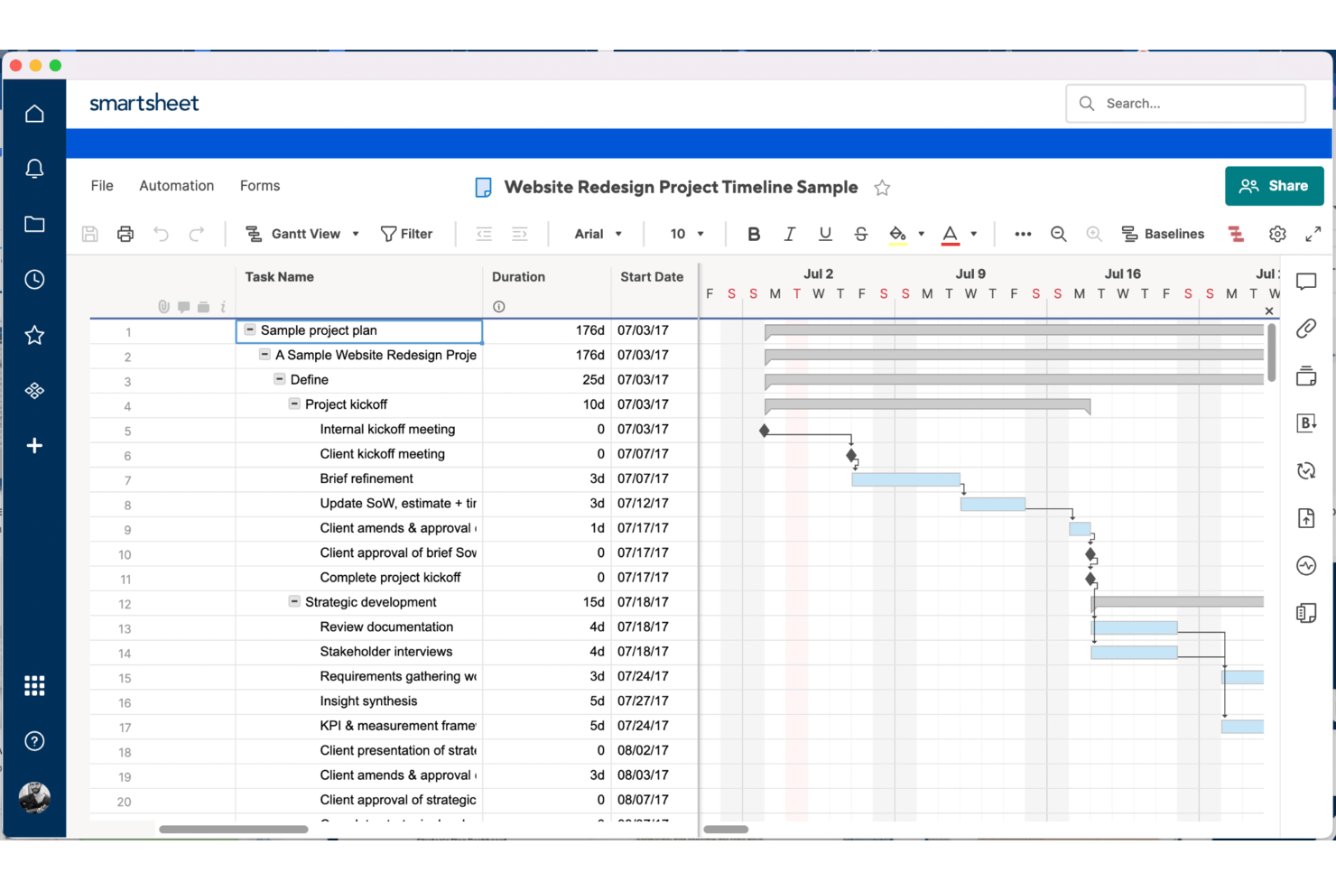Toggle Italic formatting

pos(789,234)
